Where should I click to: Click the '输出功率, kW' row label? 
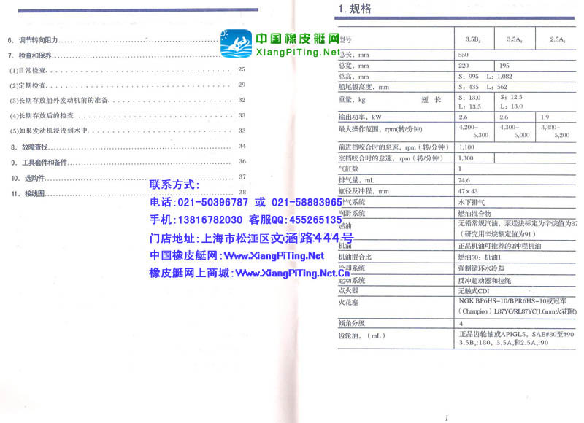pyautogui.click(x=360, y=117)
